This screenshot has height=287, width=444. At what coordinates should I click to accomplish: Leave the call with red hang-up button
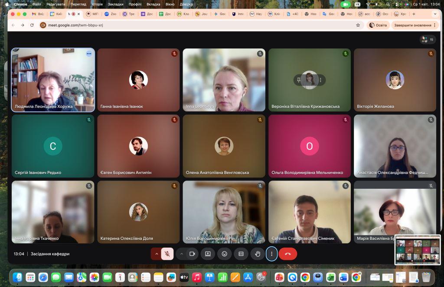coord(288,254)
